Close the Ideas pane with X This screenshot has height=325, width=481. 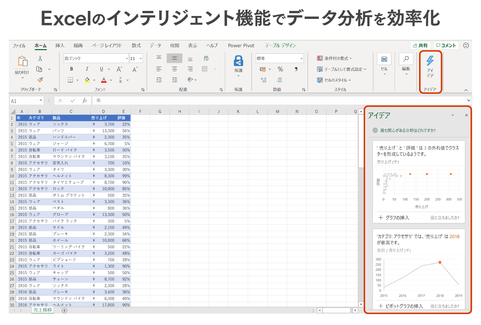[466, 115]
